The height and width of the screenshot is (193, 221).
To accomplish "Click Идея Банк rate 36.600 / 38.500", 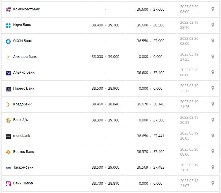I will coord(150,25).
